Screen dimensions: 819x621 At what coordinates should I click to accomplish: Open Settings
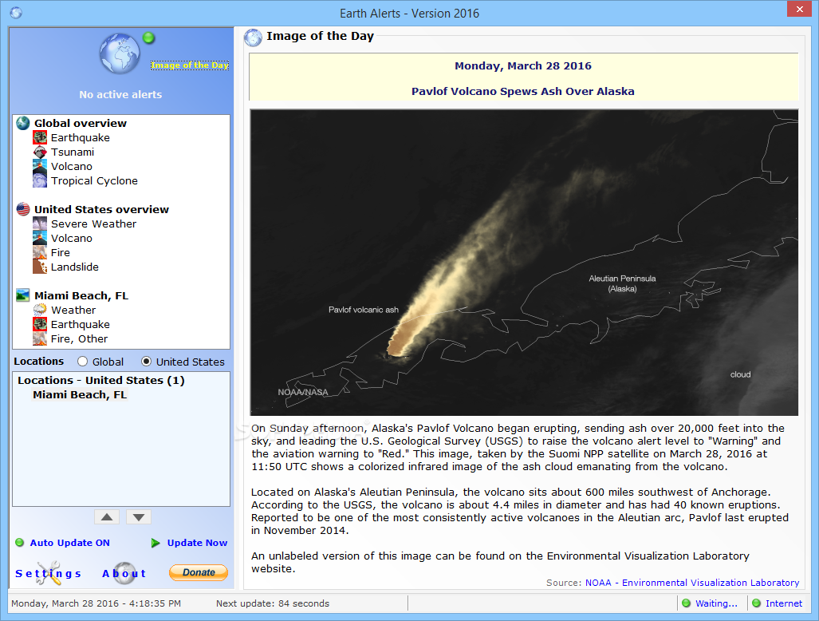(49, 573)
